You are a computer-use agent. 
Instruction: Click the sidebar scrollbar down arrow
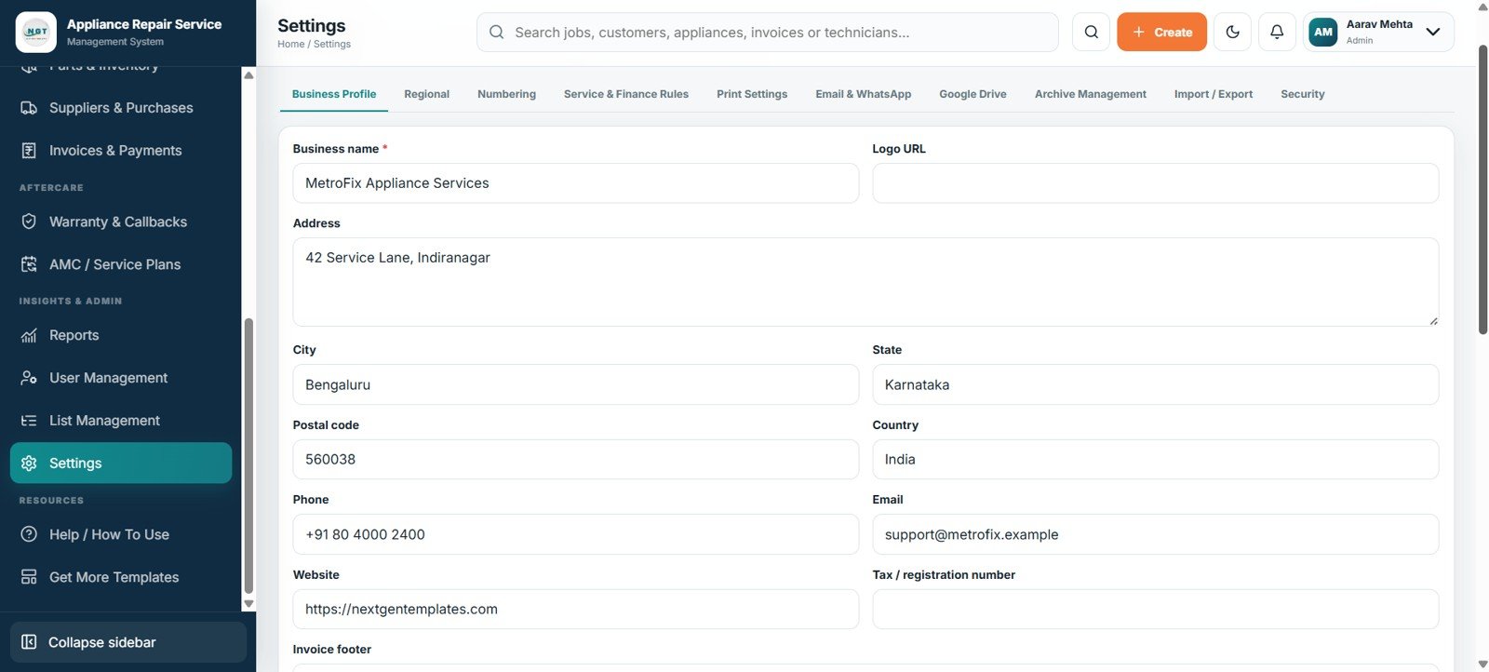(248, 604)
